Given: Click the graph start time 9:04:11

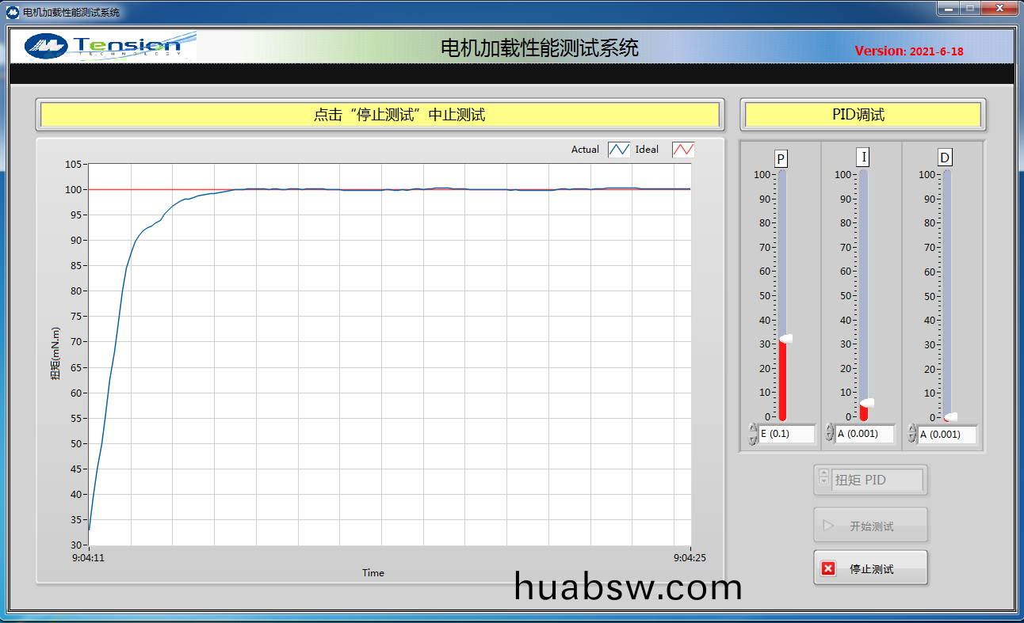Looking at the screenshot, I should 89,557.
